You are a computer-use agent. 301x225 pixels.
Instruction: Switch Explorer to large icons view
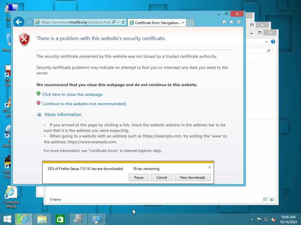point(272,199)
